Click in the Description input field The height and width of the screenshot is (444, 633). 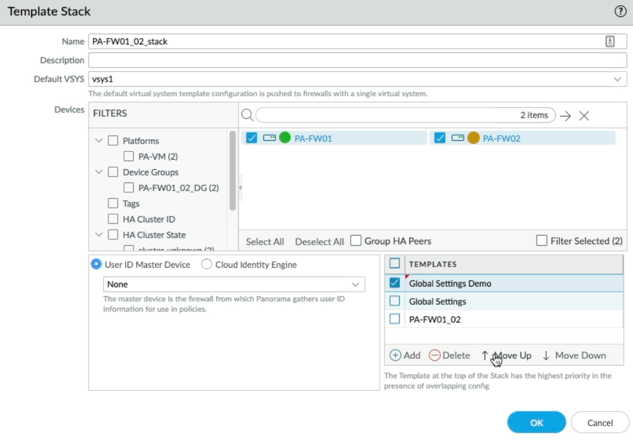[x=357, y=60]
